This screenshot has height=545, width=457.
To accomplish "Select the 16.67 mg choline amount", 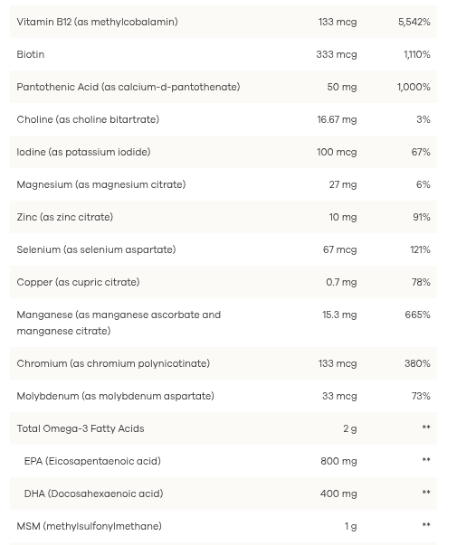I will tap(337, 119).
